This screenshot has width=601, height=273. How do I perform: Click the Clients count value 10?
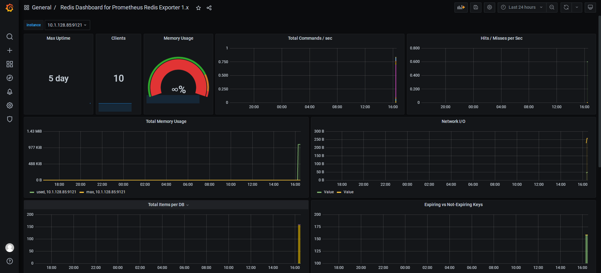pyautogui.click(x=119, y=78)
